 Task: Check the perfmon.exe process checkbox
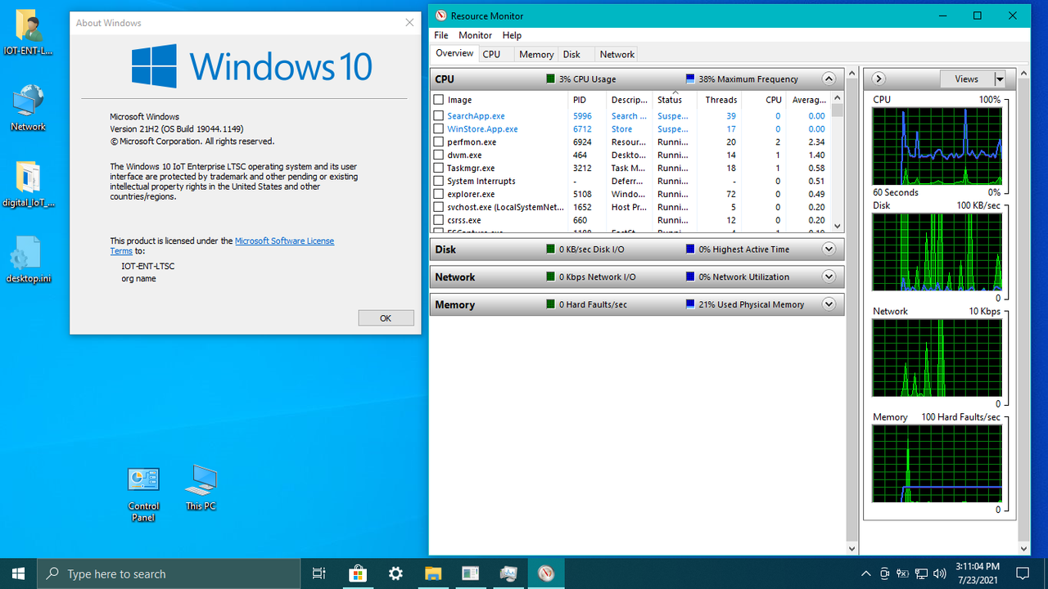pyautogui.click(x=439, y=142)
